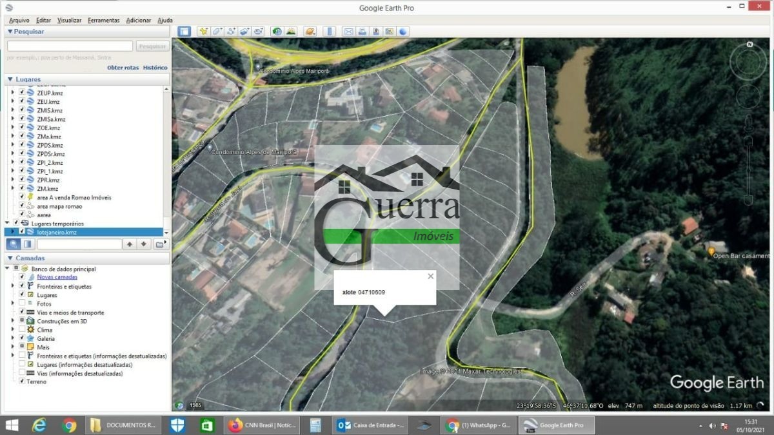Toggle the ZPR.kmz checkbox
This screenshot has height=435, width=774.
(x=22, y=180)
